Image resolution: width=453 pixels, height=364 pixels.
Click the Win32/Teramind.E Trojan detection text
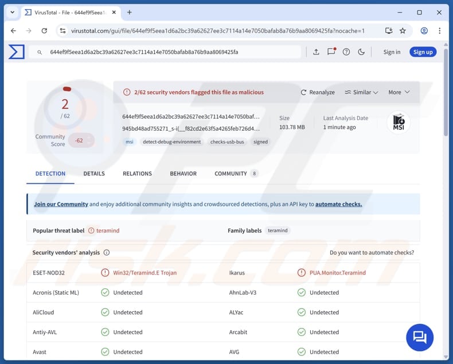point(145,273)
